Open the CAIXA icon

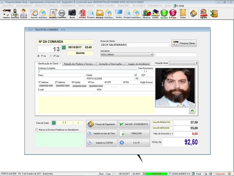point(155,13)
